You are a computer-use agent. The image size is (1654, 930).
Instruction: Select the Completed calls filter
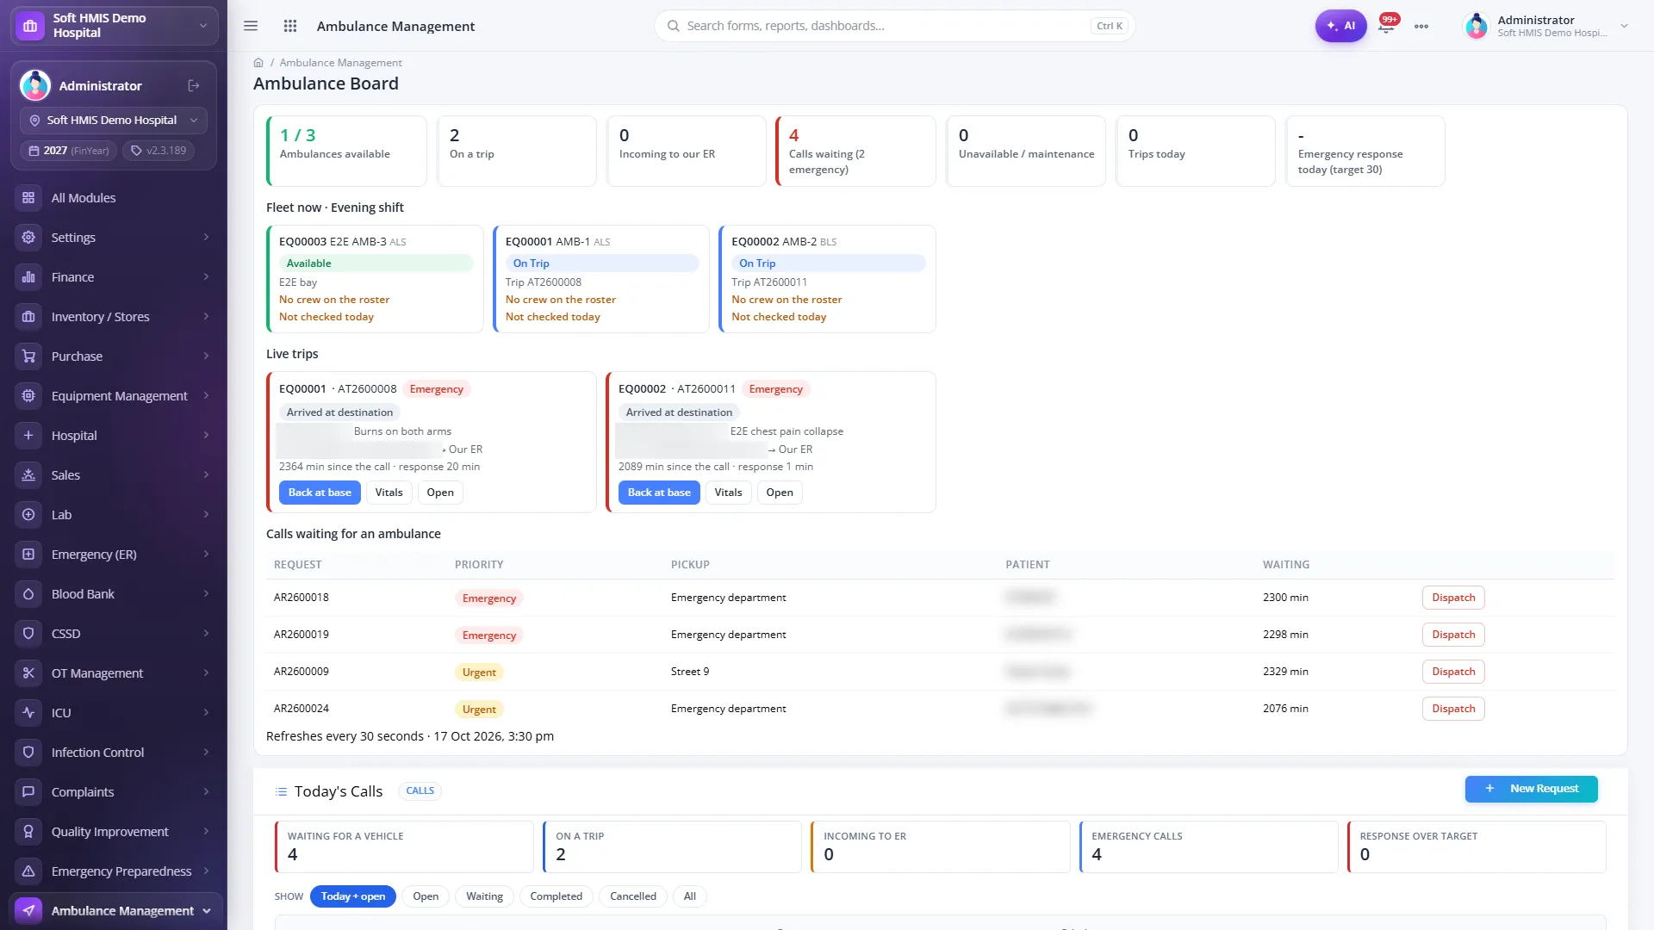(x=556, y=896)
